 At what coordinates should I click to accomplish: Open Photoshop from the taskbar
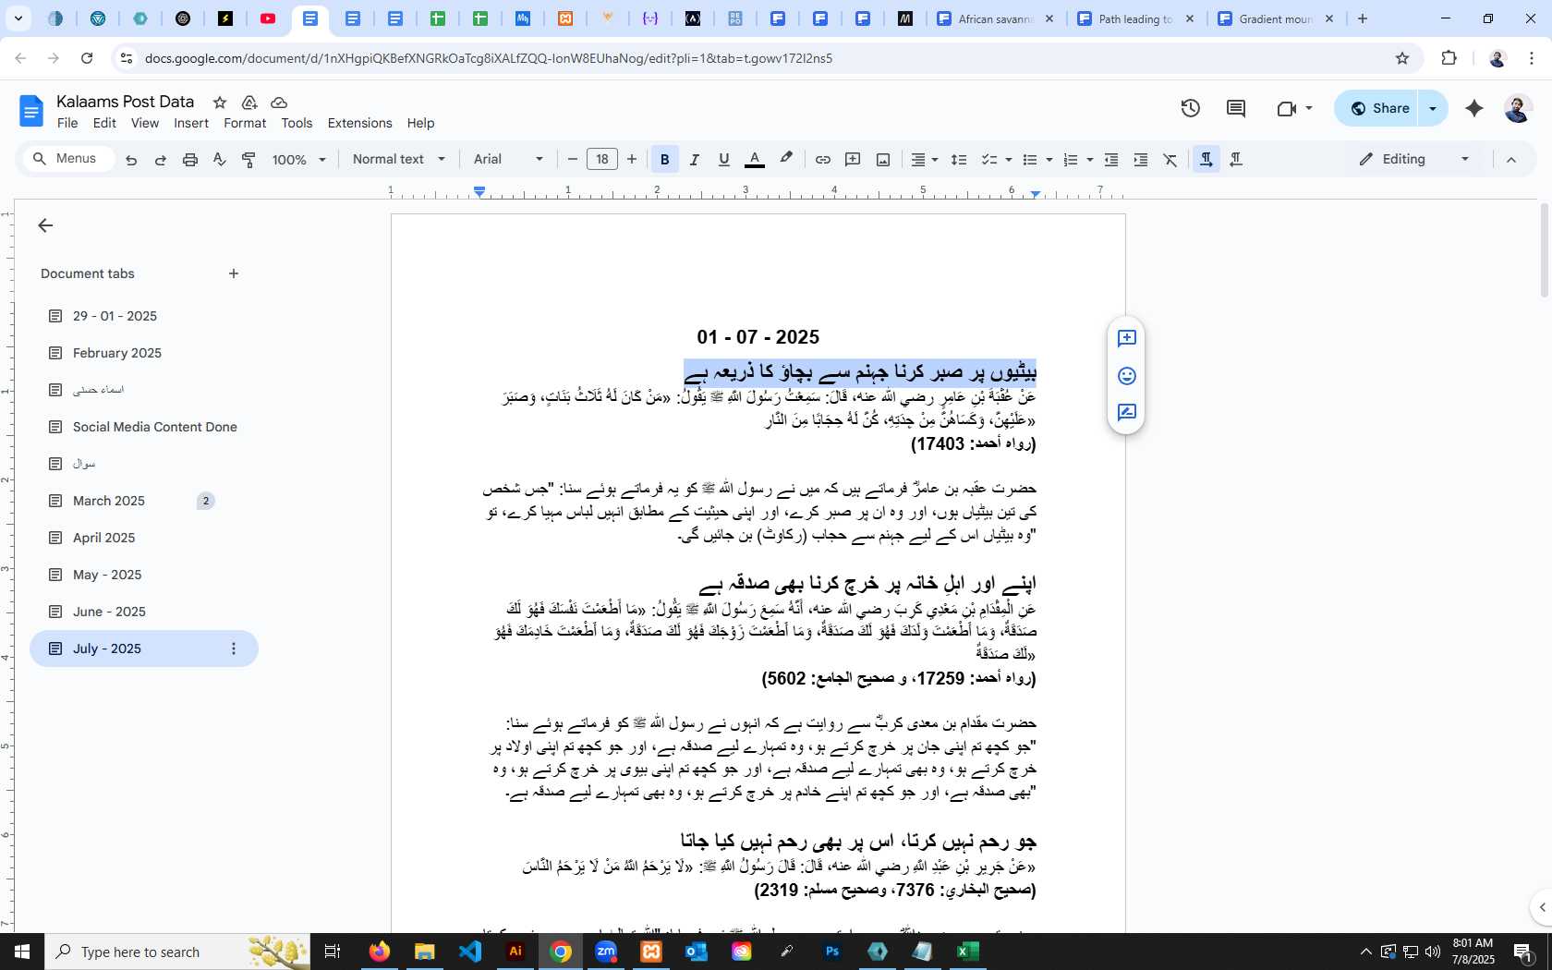832,952
